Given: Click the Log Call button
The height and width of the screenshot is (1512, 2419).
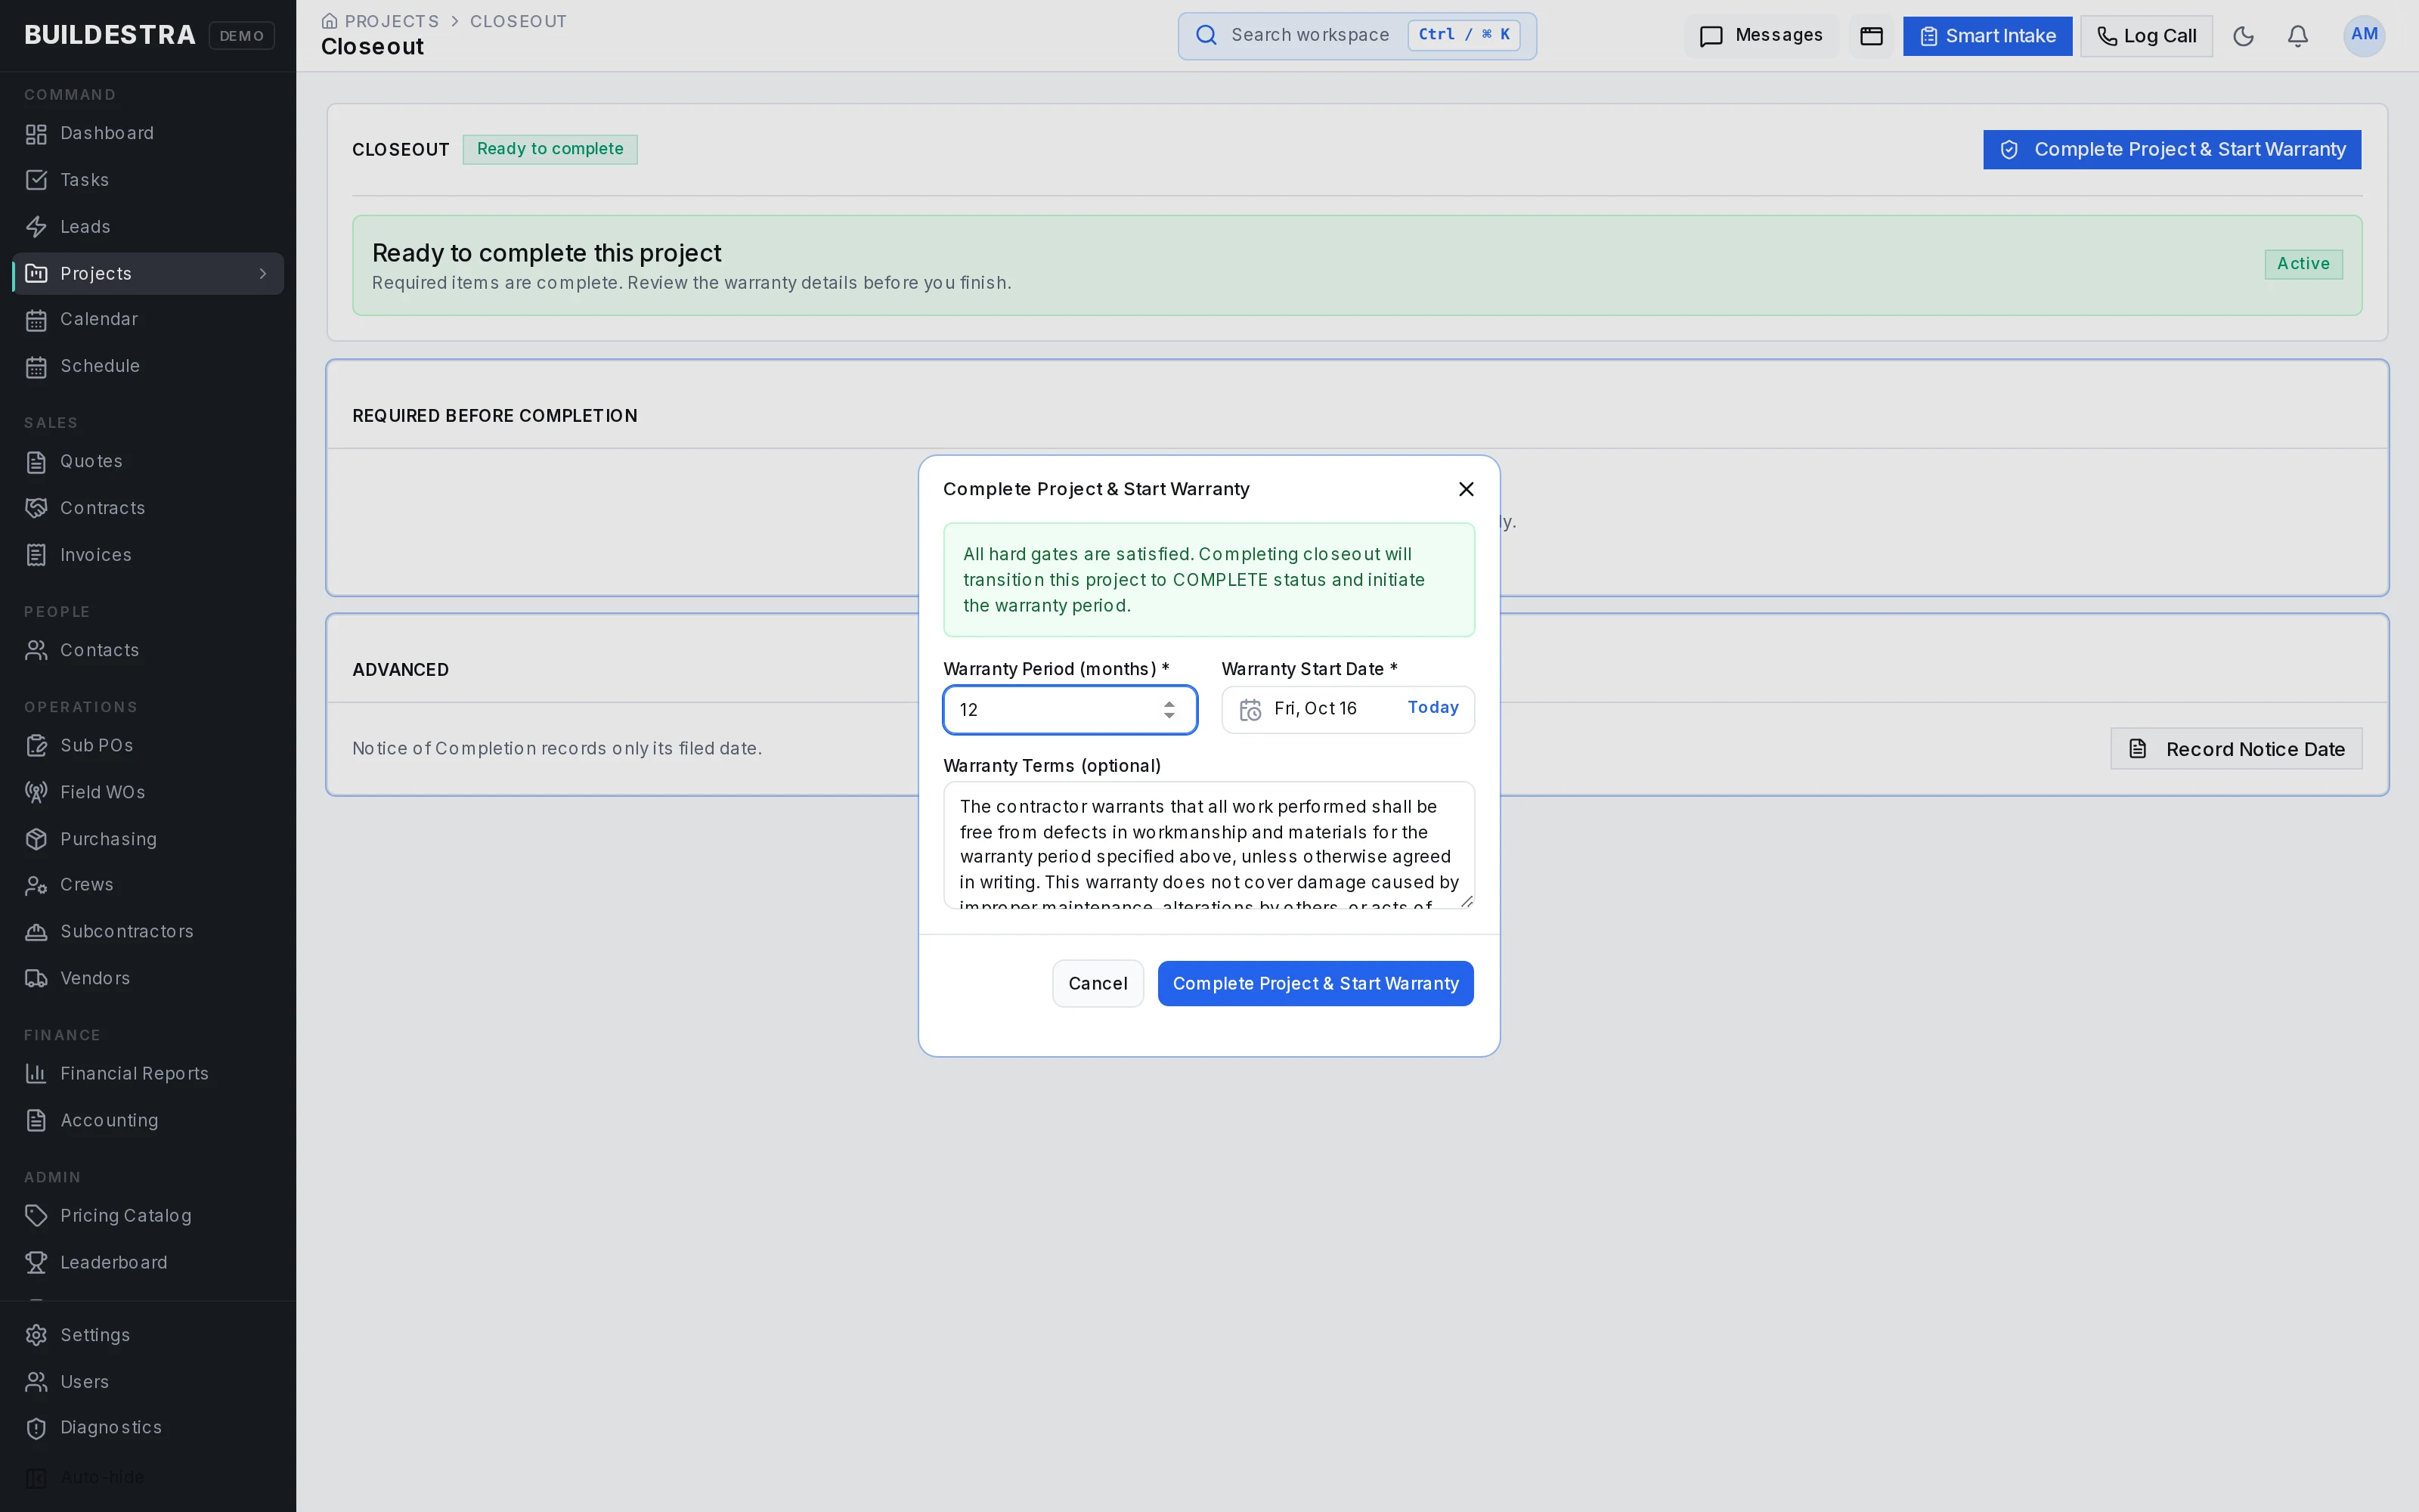Looking at the screenshot, I should (2146, 36).
